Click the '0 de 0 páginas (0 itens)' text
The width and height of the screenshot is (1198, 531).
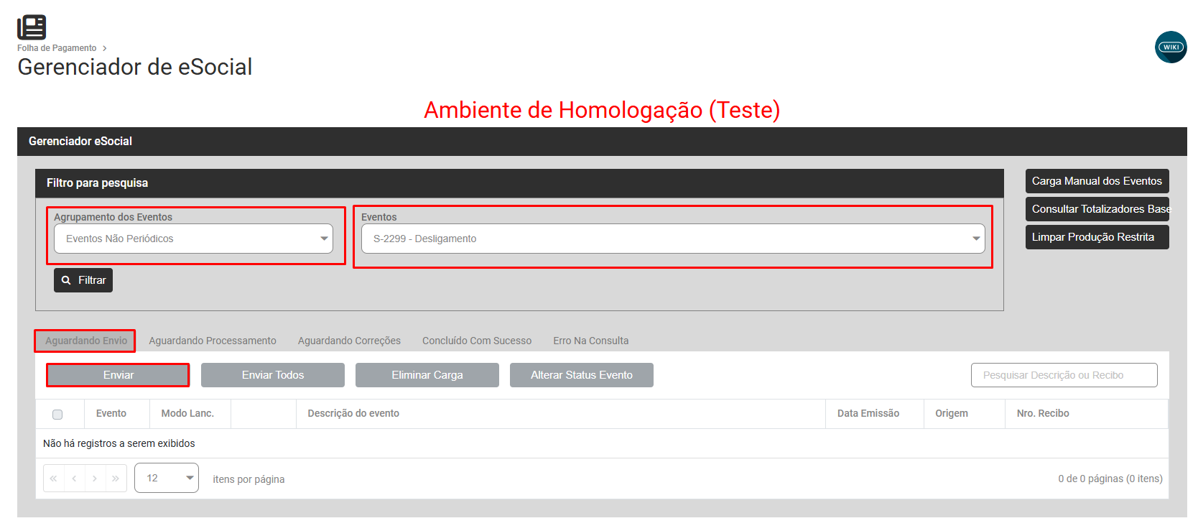(1110, 479)
